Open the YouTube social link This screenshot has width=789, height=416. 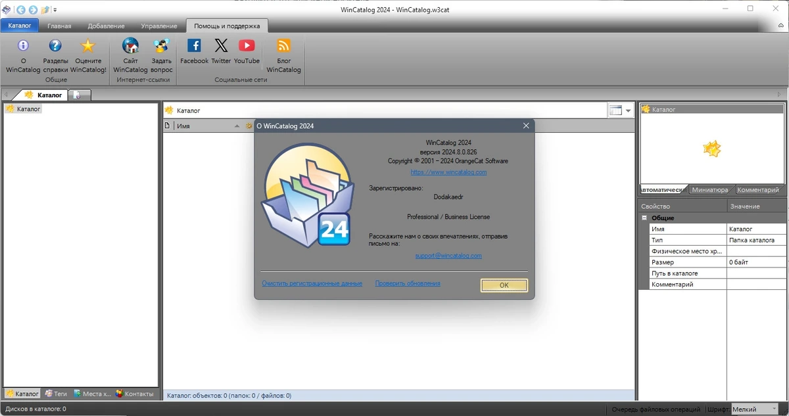(x=247, y=51)
